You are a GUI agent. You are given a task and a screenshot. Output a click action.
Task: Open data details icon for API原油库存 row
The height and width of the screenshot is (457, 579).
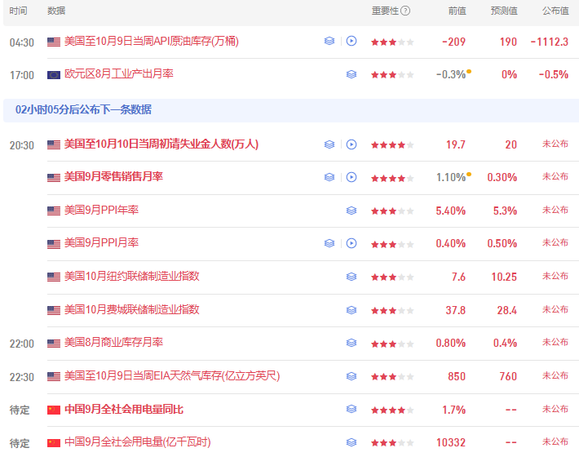point(329,41)
